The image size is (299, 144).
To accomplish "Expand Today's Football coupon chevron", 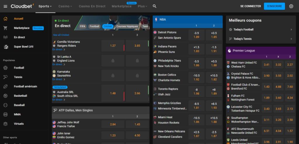I will [291, 29].
